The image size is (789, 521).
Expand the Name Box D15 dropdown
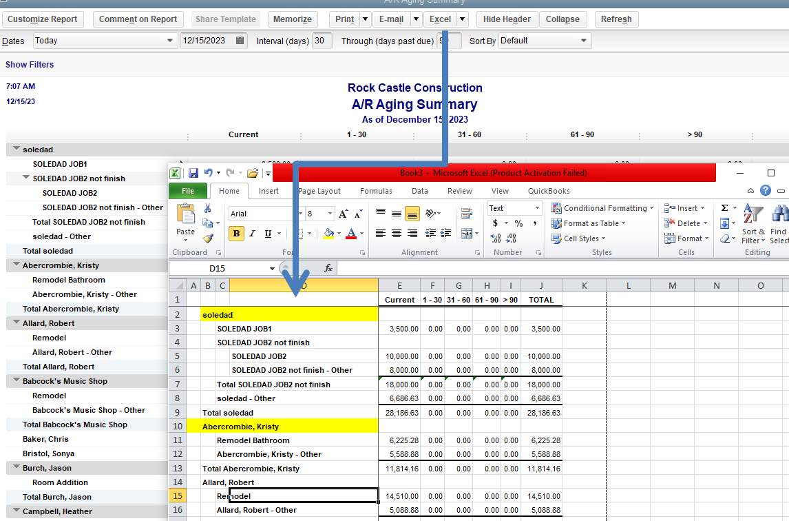click(x=272, y=268)
